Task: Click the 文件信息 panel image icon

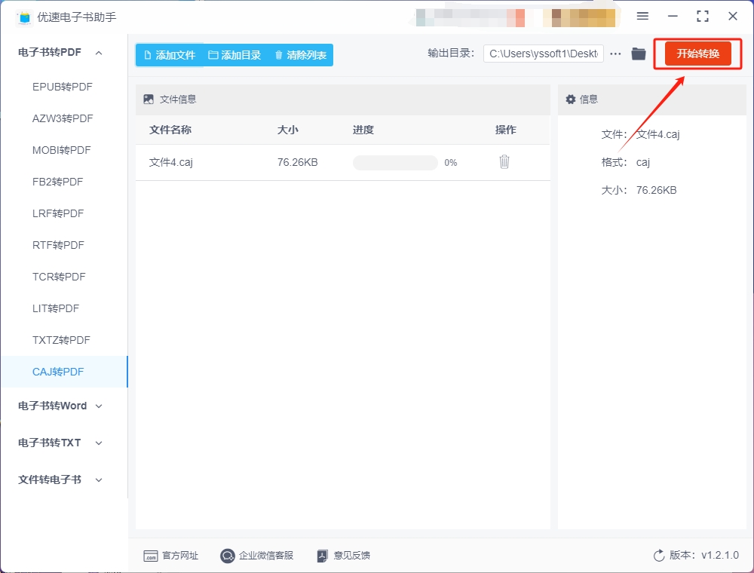Action: [149, 100]
